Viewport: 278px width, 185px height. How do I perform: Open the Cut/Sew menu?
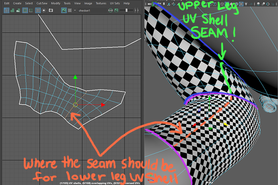pos(41,3)
